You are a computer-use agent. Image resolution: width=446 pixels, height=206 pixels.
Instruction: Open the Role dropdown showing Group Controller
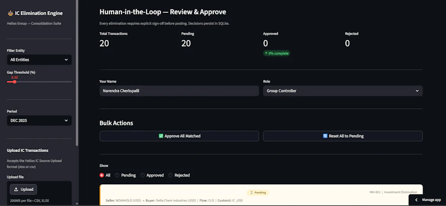pos(343,91)
